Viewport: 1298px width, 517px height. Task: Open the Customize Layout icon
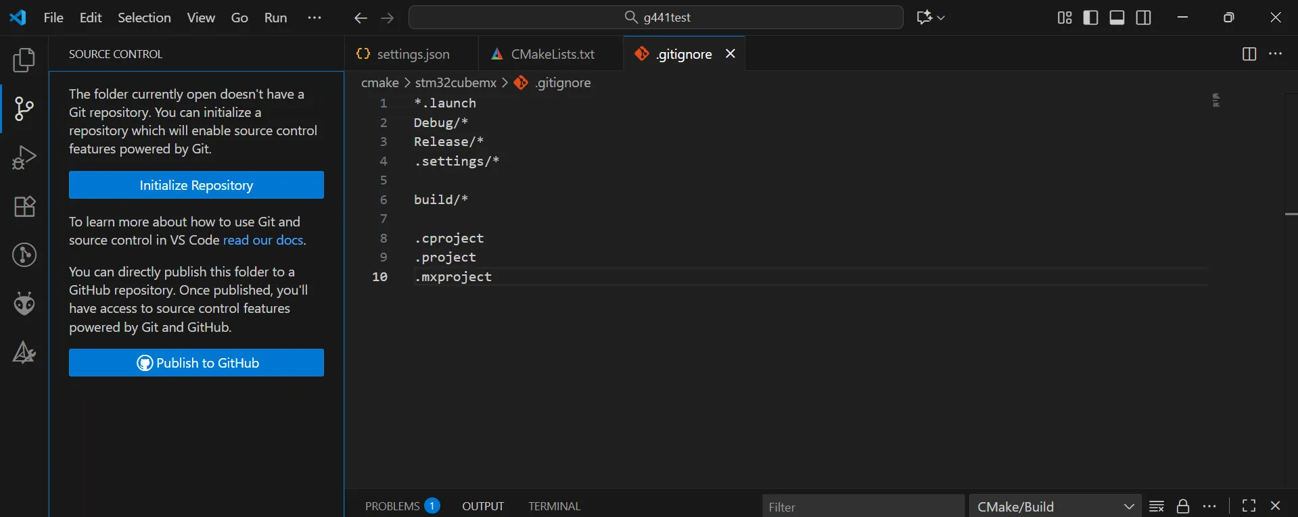1065,18
